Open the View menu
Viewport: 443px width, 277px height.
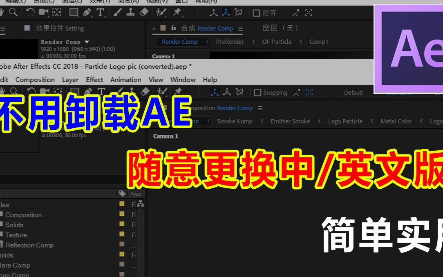(156, 80)
